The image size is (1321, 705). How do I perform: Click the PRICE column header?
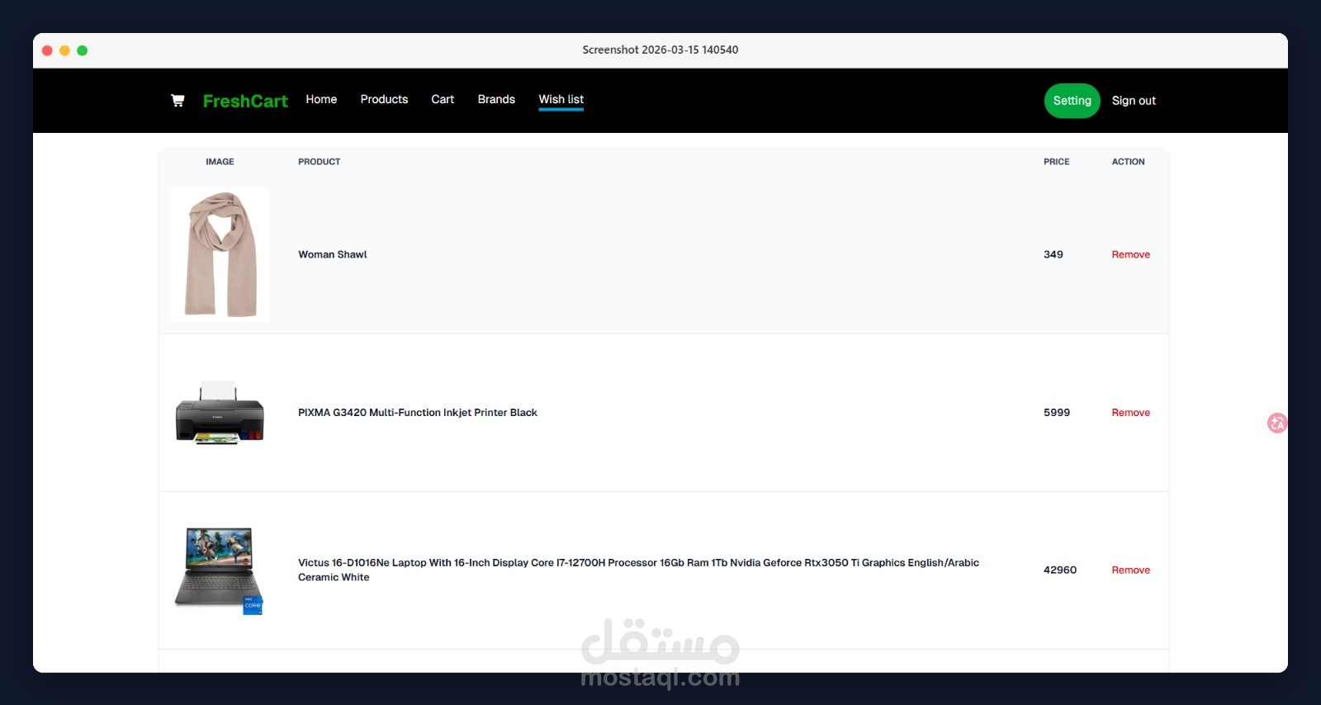coord(1057,162)
